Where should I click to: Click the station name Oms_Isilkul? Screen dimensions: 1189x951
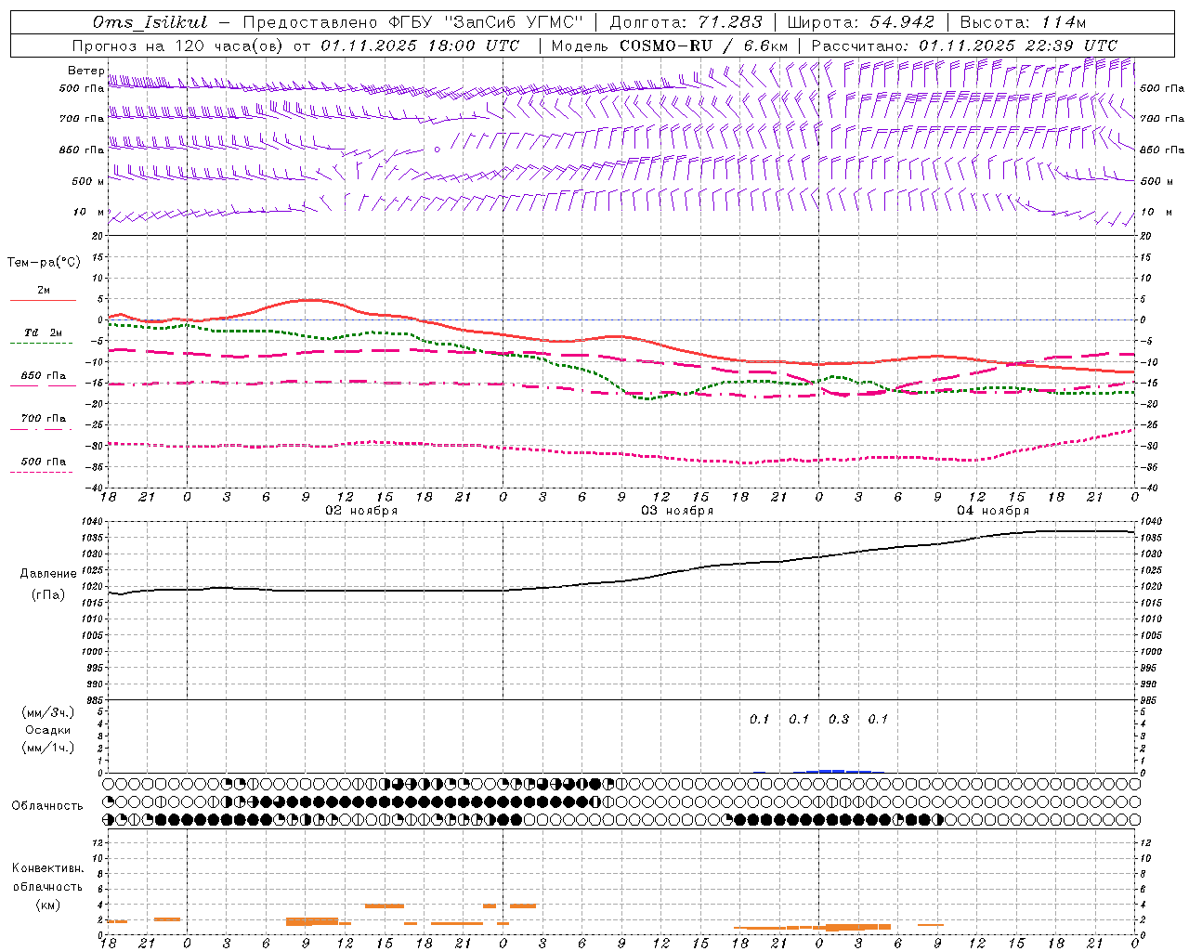(x=150, y=22)
